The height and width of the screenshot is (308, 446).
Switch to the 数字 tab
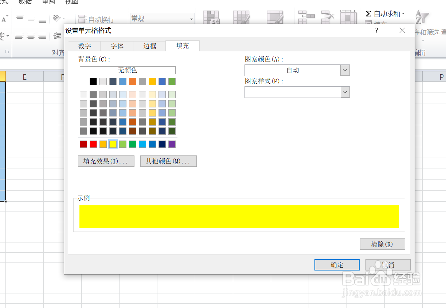coord(84,46)
